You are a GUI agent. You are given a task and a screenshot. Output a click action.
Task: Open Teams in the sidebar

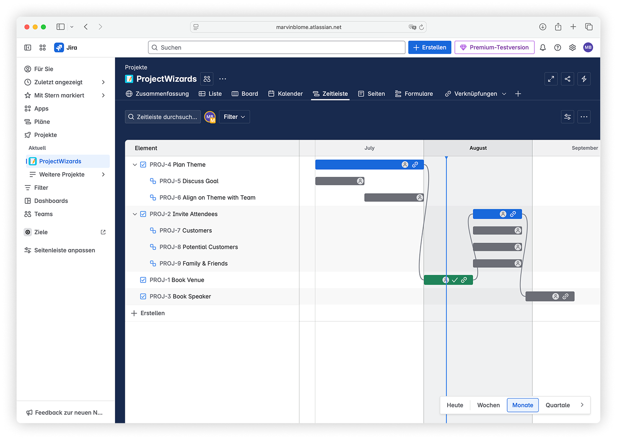[43, 214]
